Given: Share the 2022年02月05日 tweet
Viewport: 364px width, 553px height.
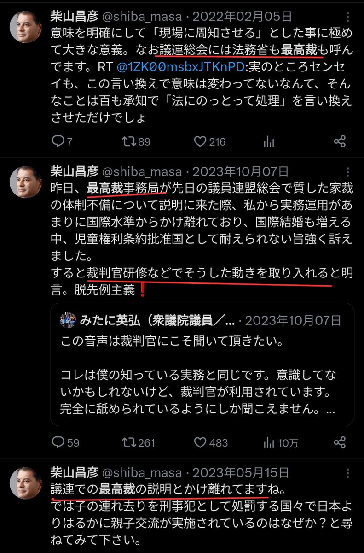Looking at the screenshot, I should click(x=339, y=141).
